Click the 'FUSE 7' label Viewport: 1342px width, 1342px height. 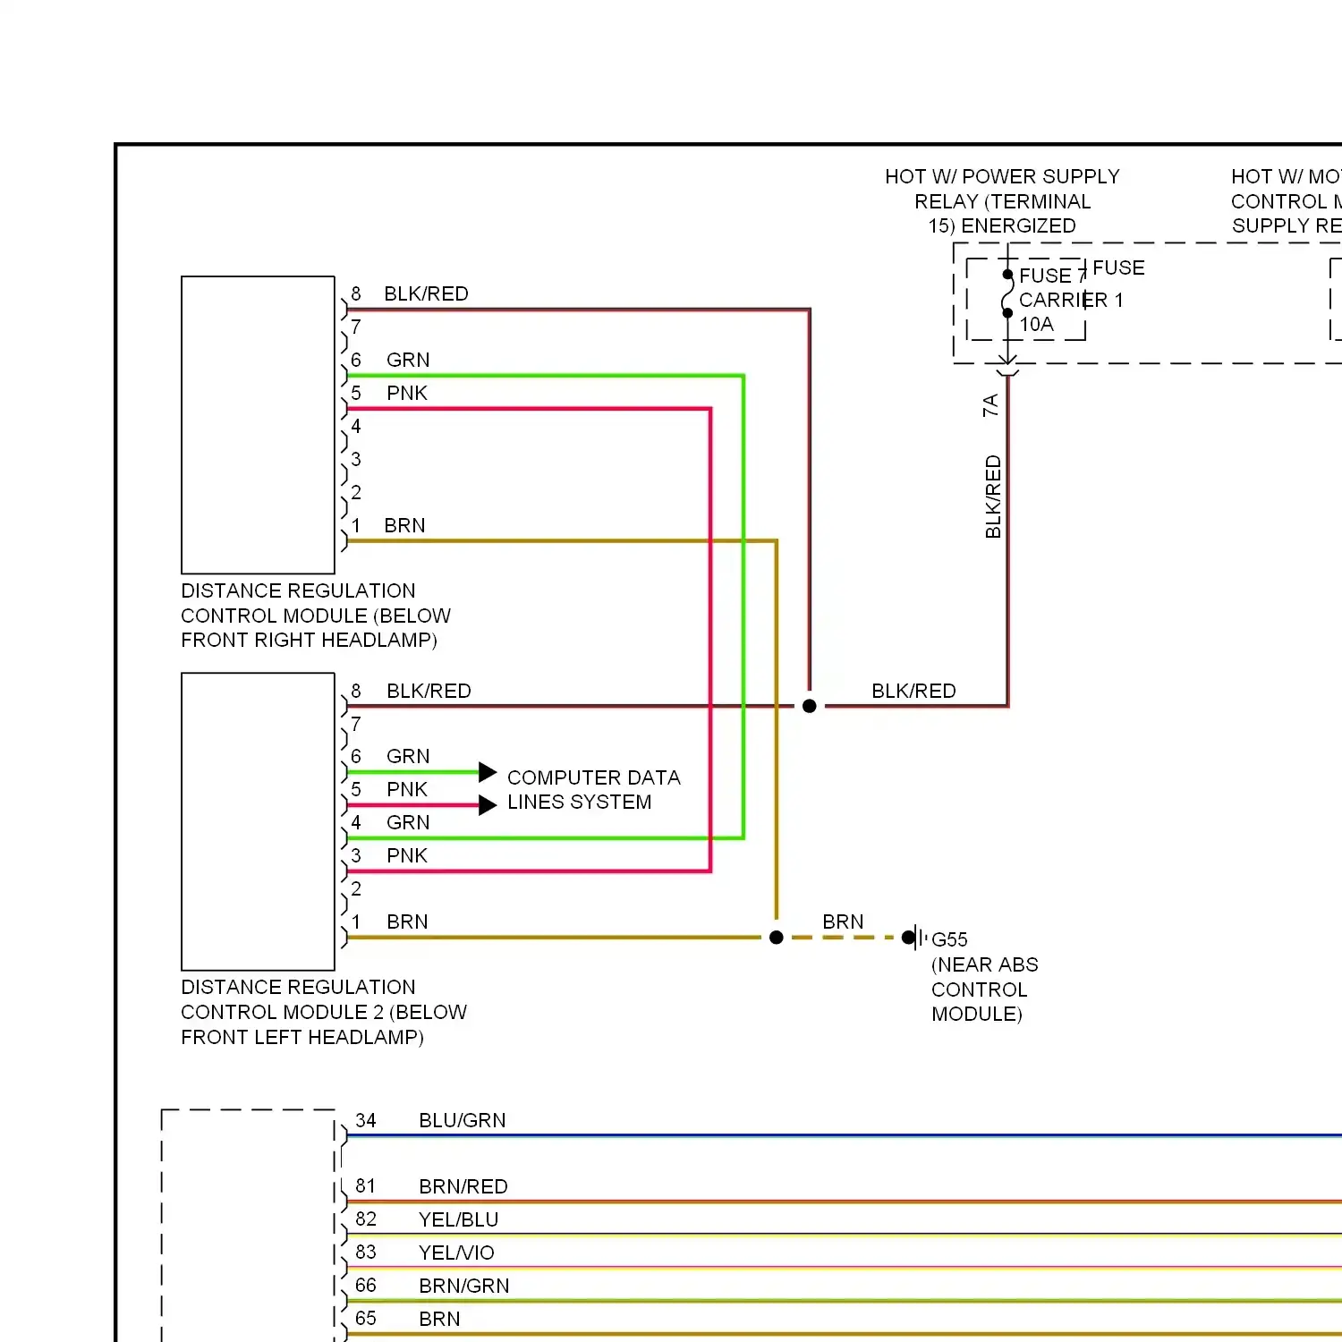[x=1052, y=276]
